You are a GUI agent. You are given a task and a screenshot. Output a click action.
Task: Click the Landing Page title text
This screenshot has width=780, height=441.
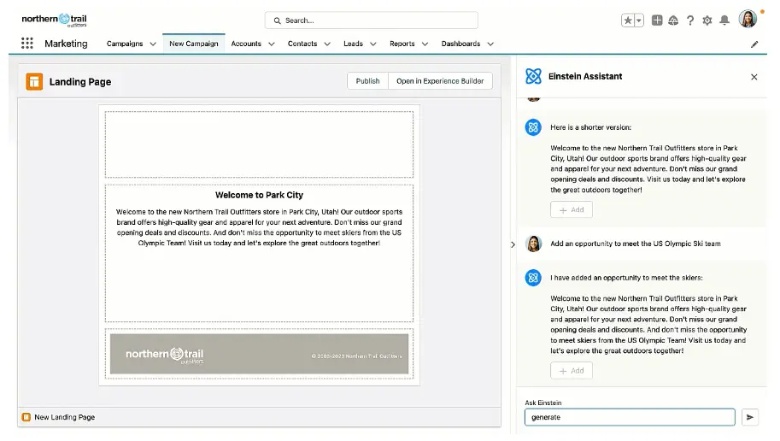tap(80, 82)
